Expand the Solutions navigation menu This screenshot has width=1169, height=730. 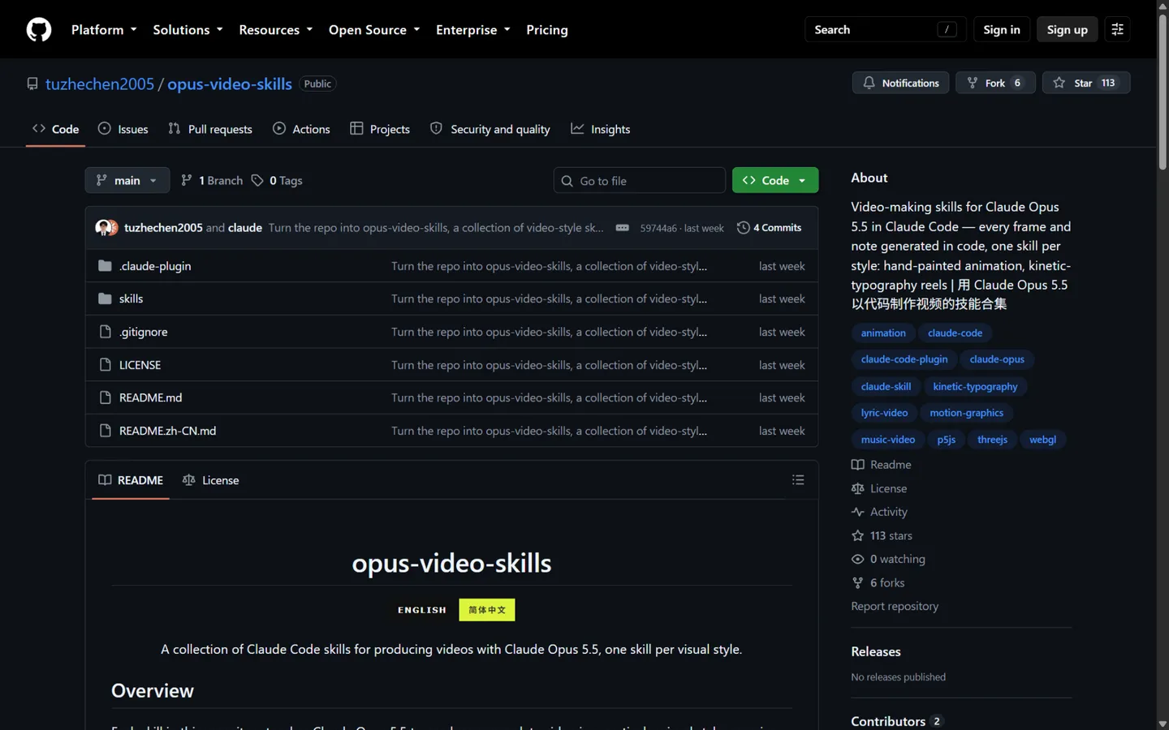(x=188, y=30)
